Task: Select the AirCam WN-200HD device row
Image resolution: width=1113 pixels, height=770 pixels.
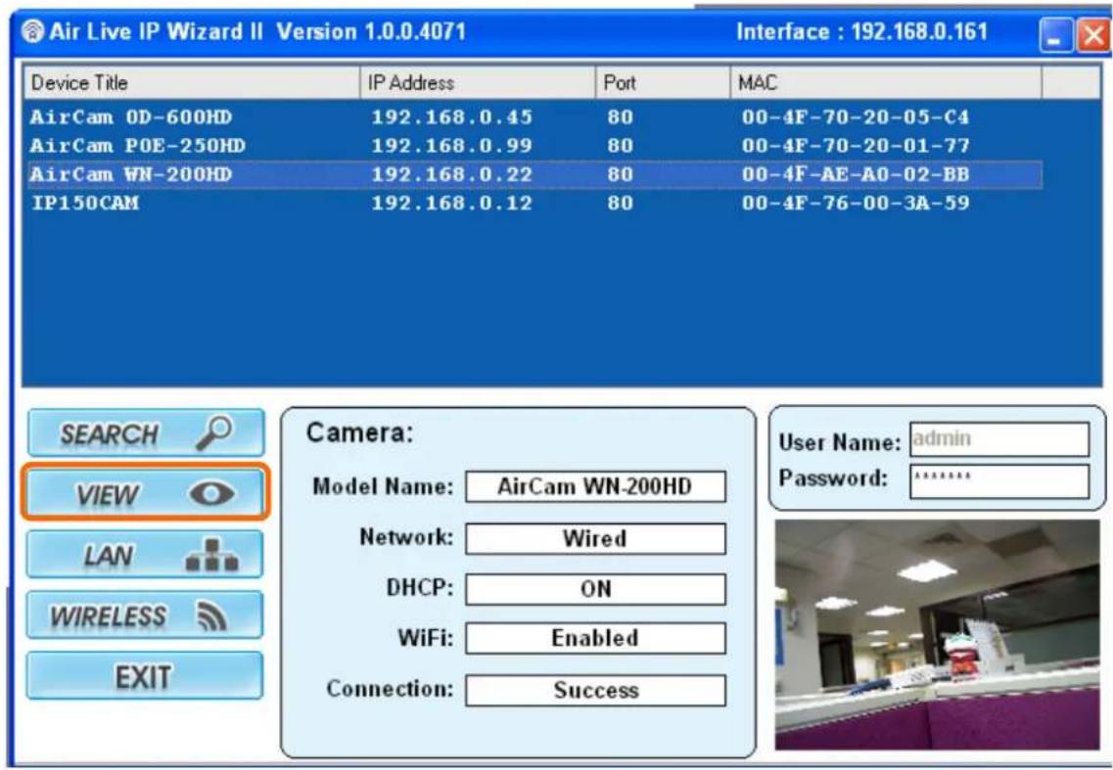Action: pos(534,174)
